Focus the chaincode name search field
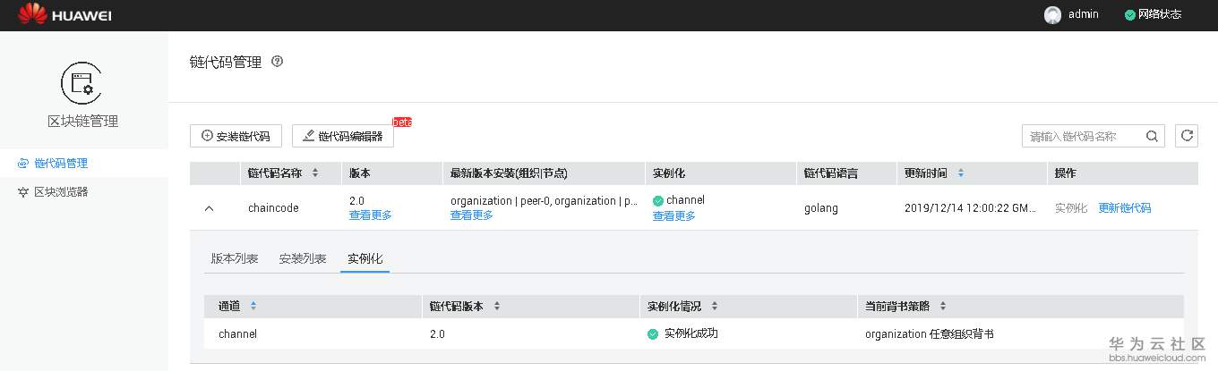Screen dimensions: 1218x371 point(1084,136)
